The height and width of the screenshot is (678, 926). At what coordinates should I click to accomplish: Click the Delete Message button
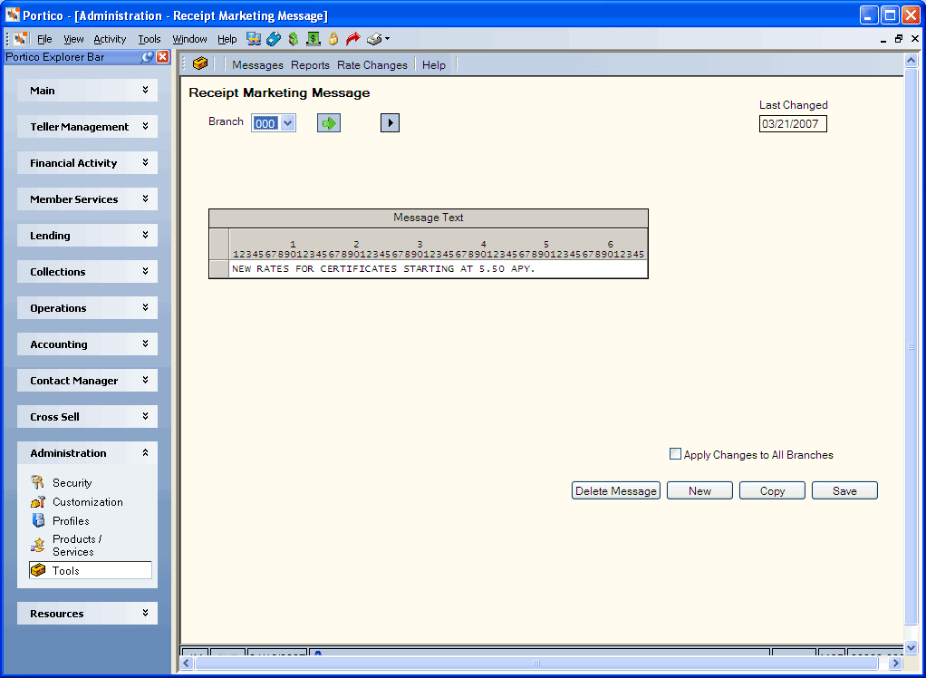pyautogui.click(x=616, y=490)
